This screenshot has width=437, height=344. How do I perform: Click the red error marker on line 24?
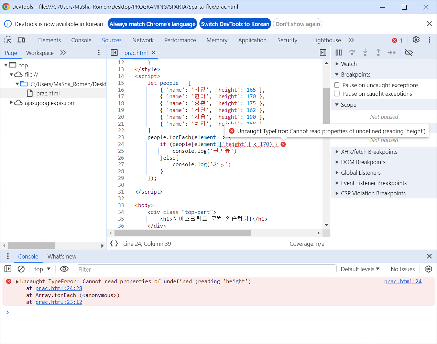click(283, 144)
